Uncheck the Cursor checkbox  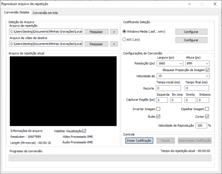(x=207, y=117)
